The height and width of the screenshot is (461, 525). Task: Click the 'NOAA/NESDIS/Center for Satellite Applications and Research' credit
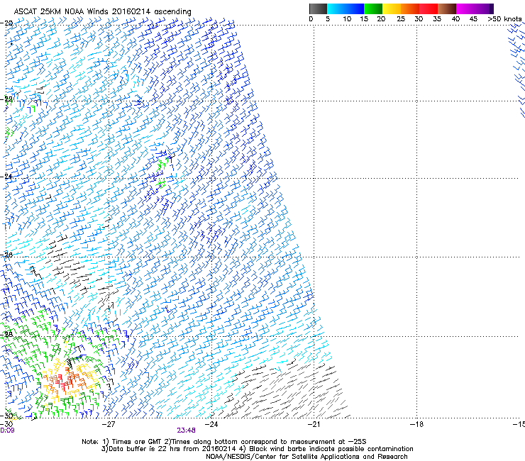click(306, 457)
